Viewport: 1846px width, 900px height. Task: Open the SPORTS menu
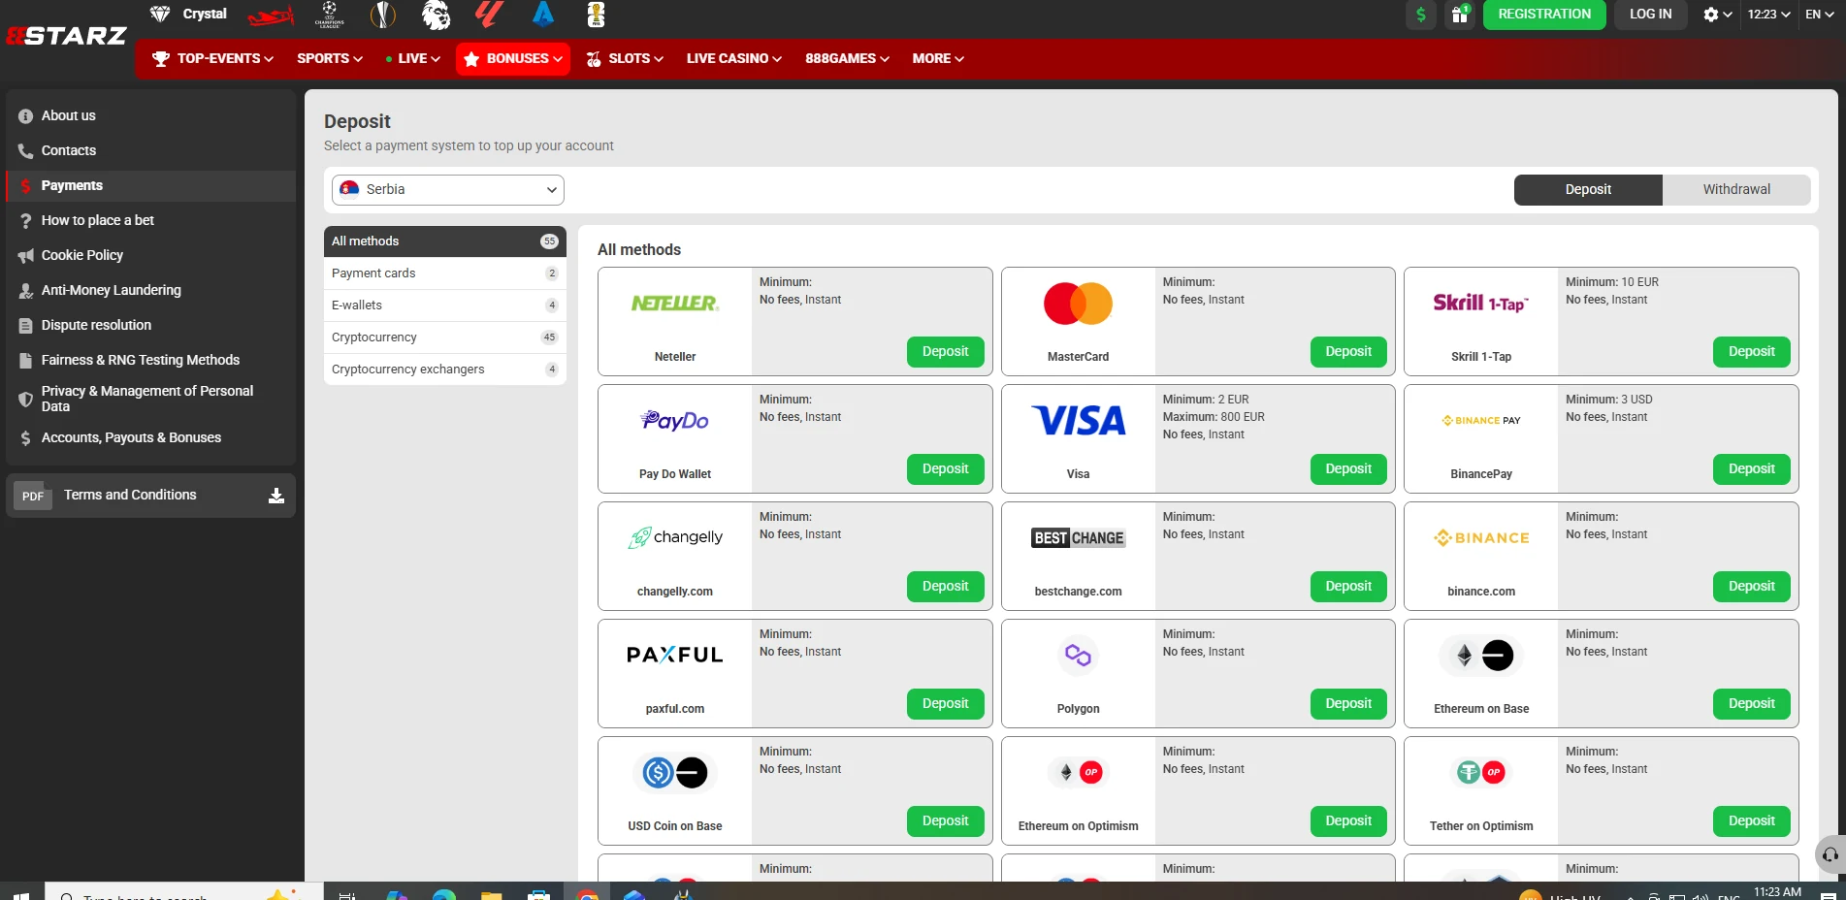point(330,59)
